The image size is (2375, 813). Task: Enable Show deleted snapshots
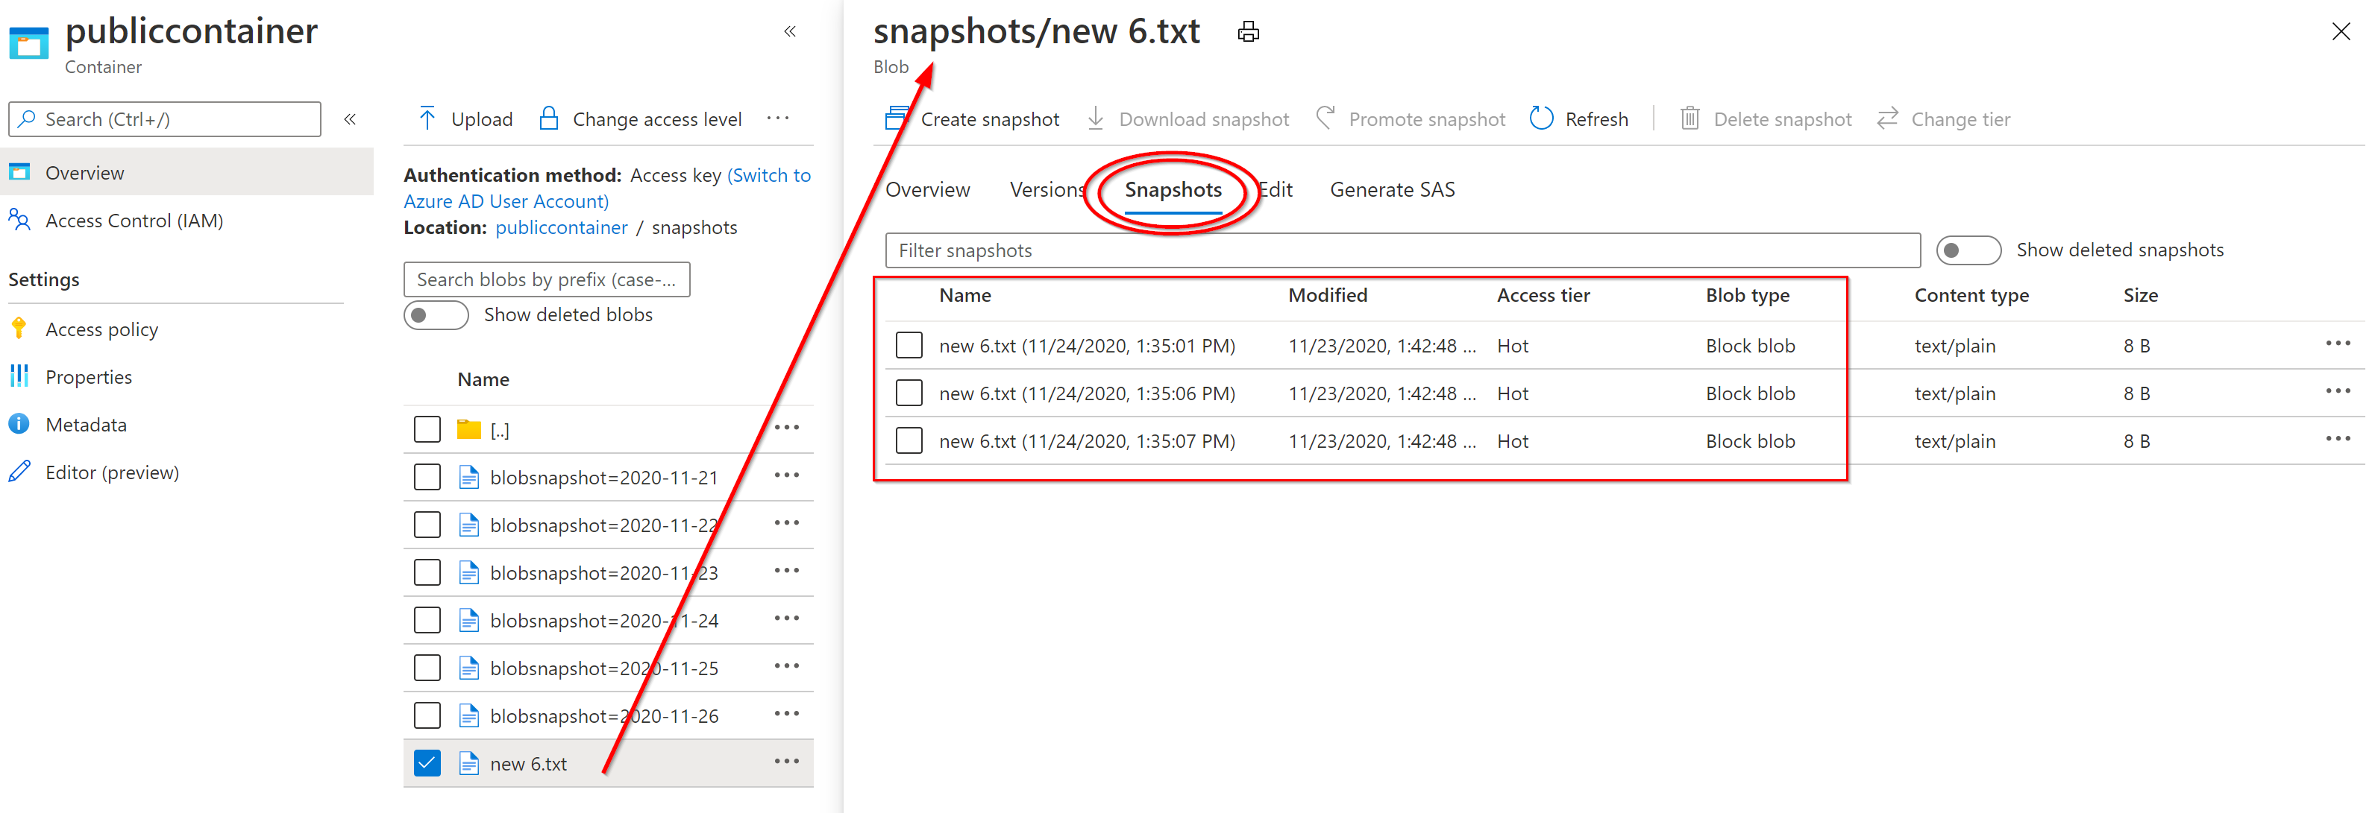[1968, 250]
